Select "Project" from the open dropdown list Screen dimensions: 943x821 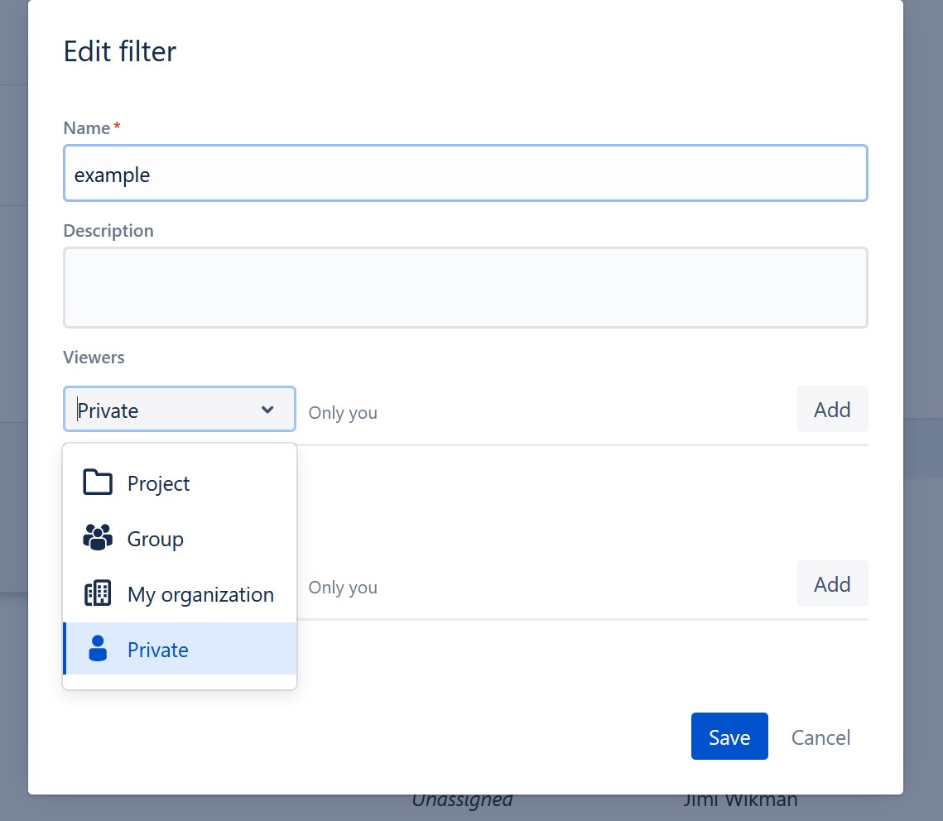tap(158, 483)
